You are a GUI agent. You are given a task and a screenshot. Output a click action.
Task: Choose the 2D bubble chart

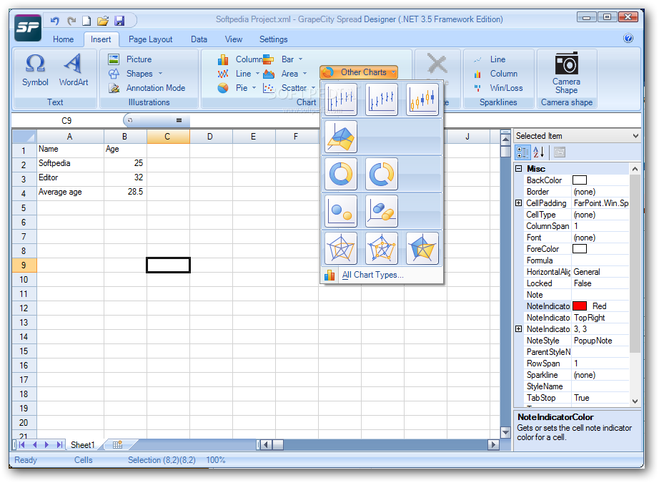tap(341, 211)
